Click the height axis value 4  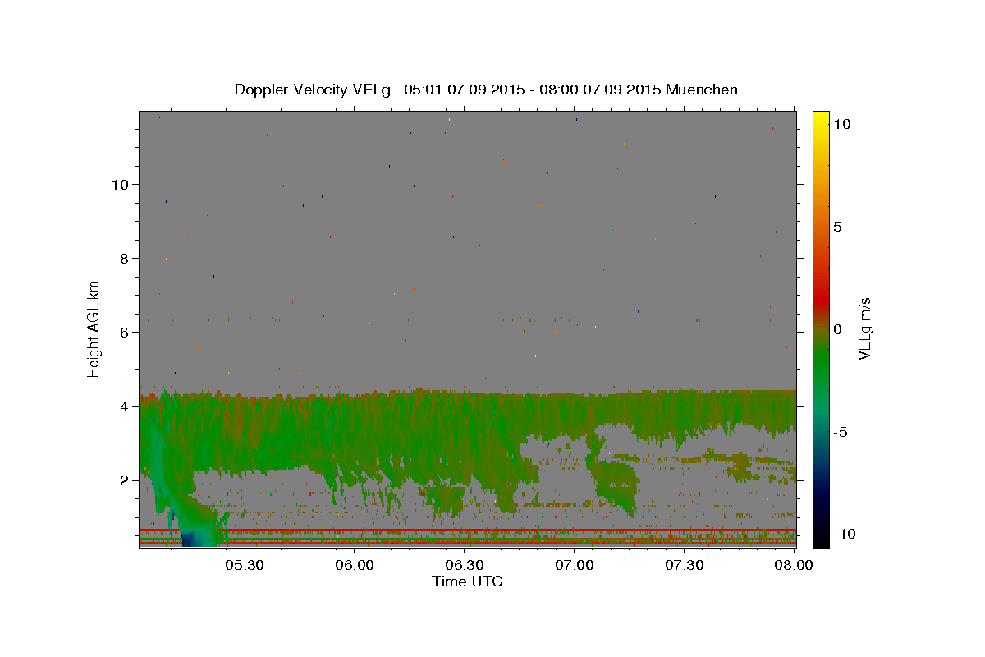[125, 407]
